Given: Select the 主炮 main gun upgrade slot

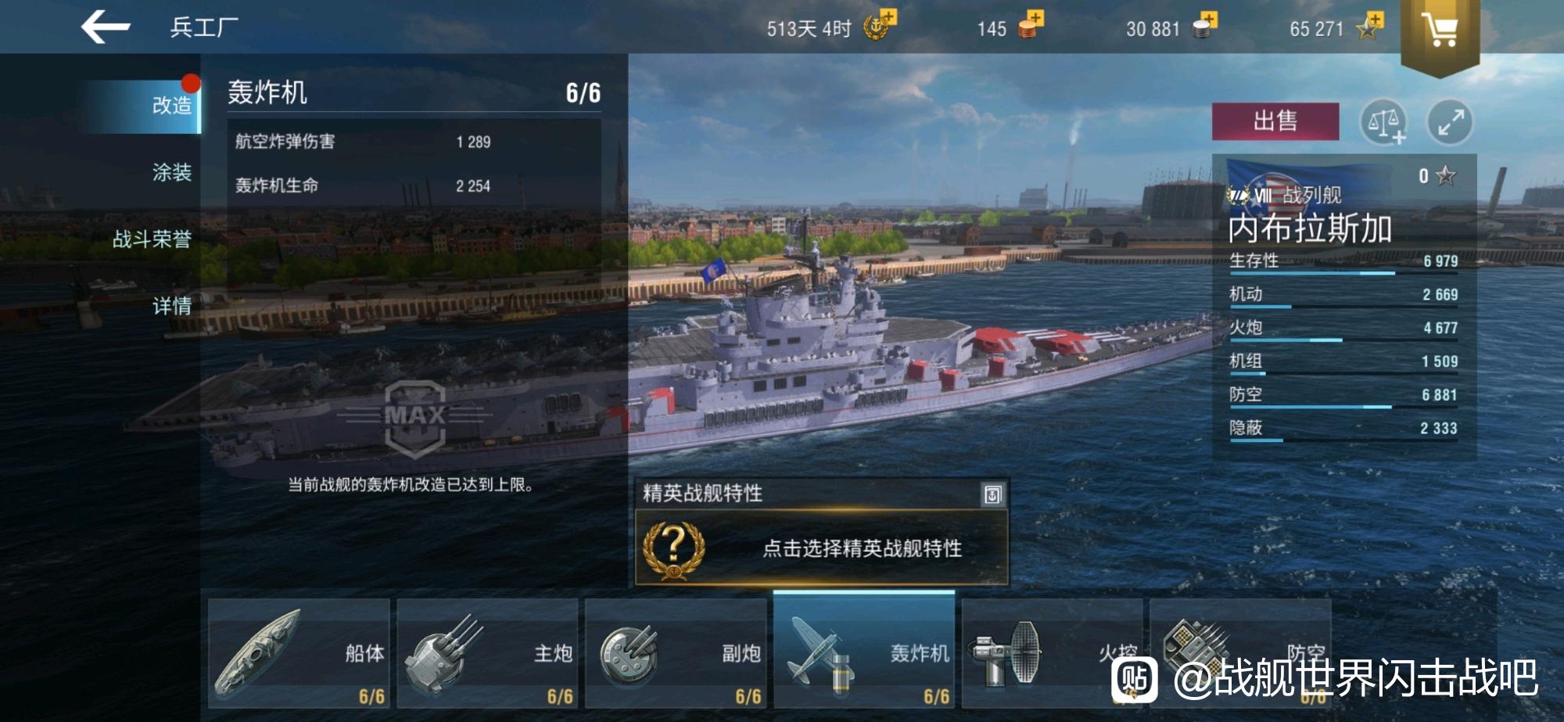Looking at the screenshot, I should pos(487,653).
